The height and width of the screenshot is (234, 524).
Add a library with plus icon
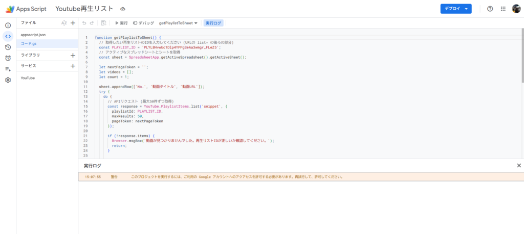coord(73,55)
